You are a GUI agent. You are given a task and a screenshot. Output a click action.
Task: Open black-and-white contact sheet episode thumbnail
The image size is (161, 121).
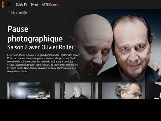[x=76, y=91]
